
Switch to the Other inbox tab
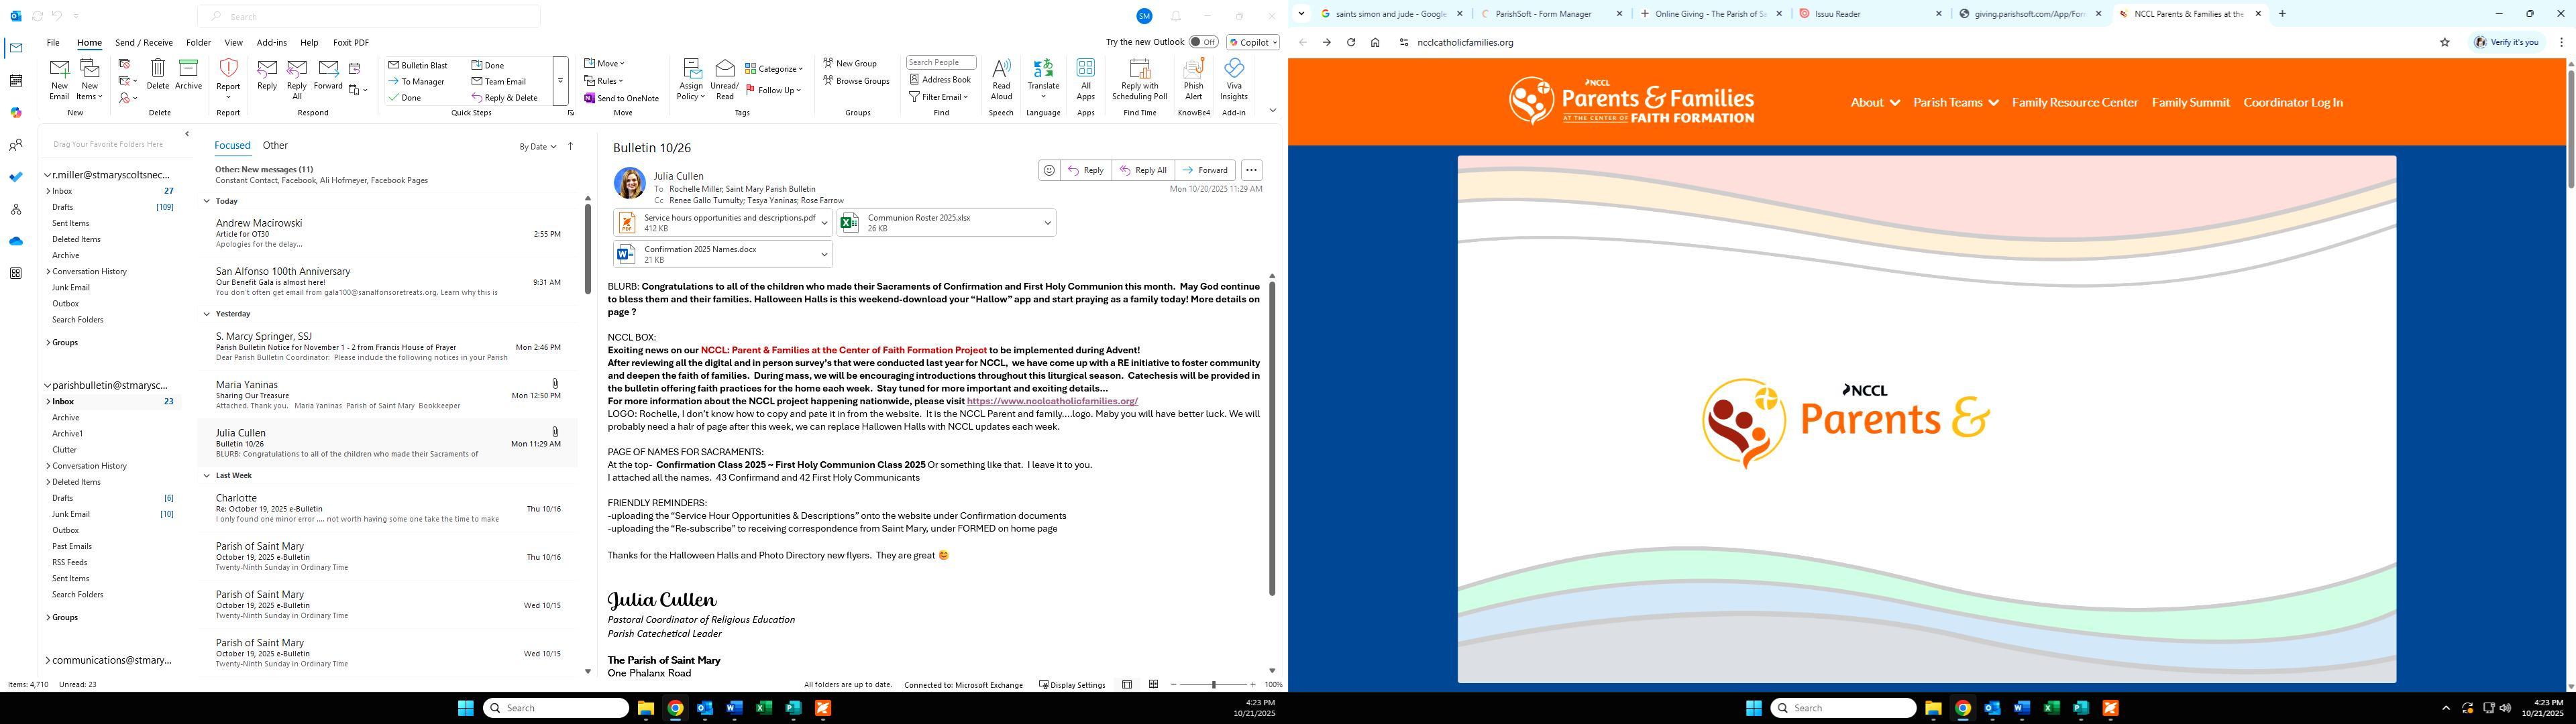(275, 146)
